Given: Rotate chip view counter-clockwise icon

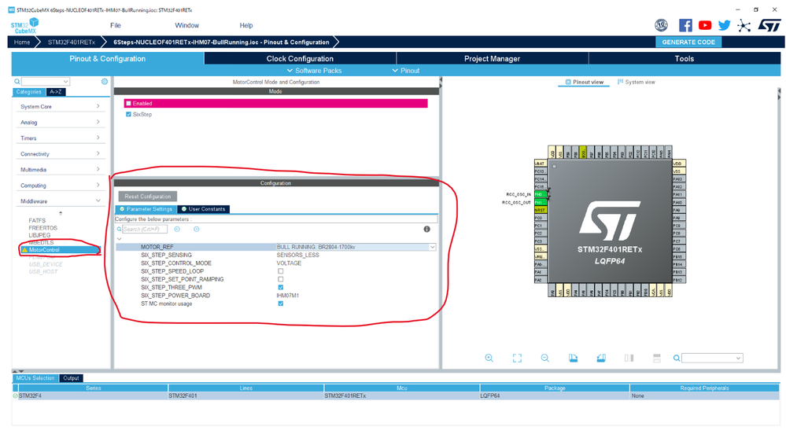Looking at the screenshot, I should tap(601, 358).
